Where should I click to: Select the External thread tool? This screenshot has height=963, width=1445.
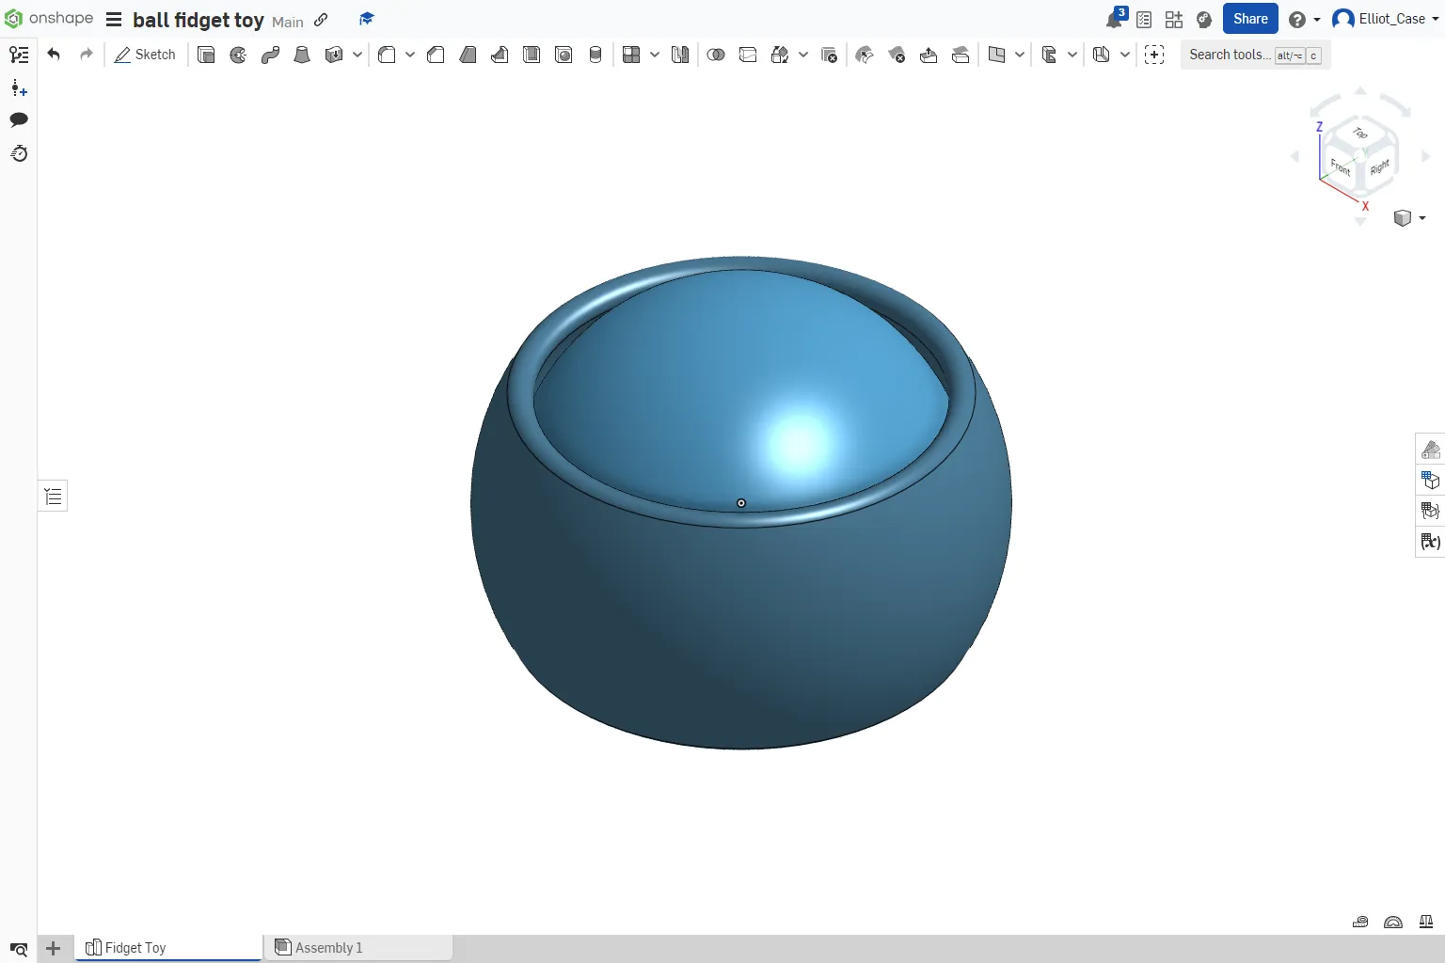point(595,55)
